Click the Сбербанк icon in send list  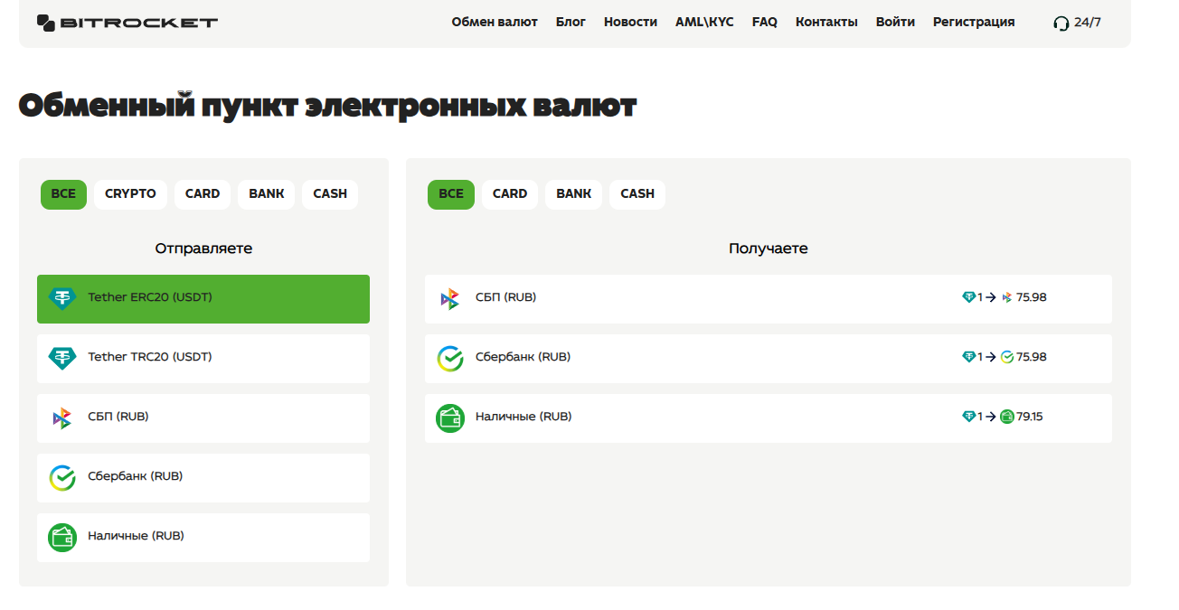[x=62, y=477]
